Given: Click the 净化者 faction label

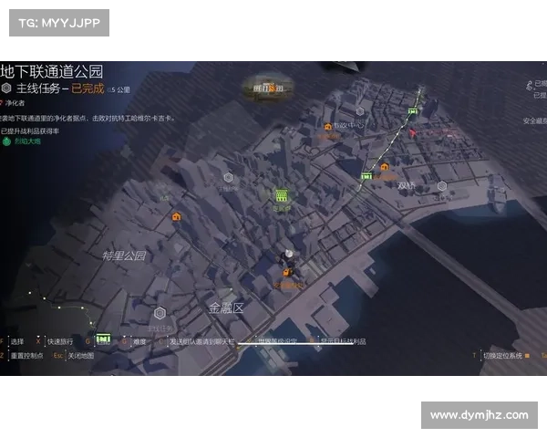Looking at the screenshot, I should [x=15, y=103].
